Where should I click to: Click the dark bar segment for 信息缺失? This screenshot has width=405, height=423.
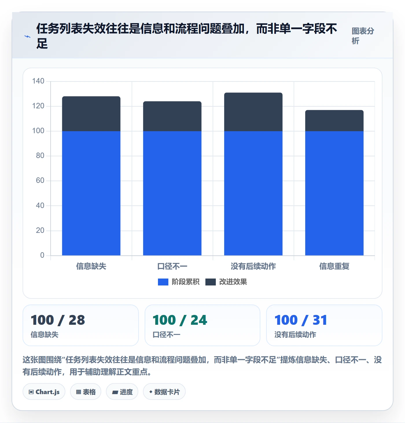(91, 114)
